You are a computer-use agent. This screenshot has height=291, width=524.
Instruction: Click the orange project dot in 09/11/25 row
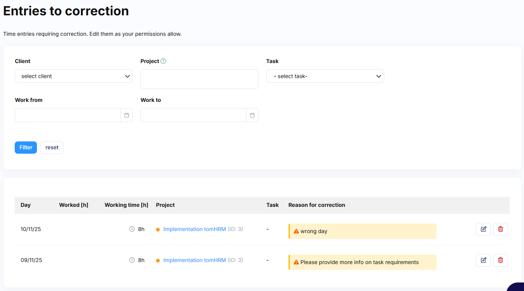click(158, 261)
